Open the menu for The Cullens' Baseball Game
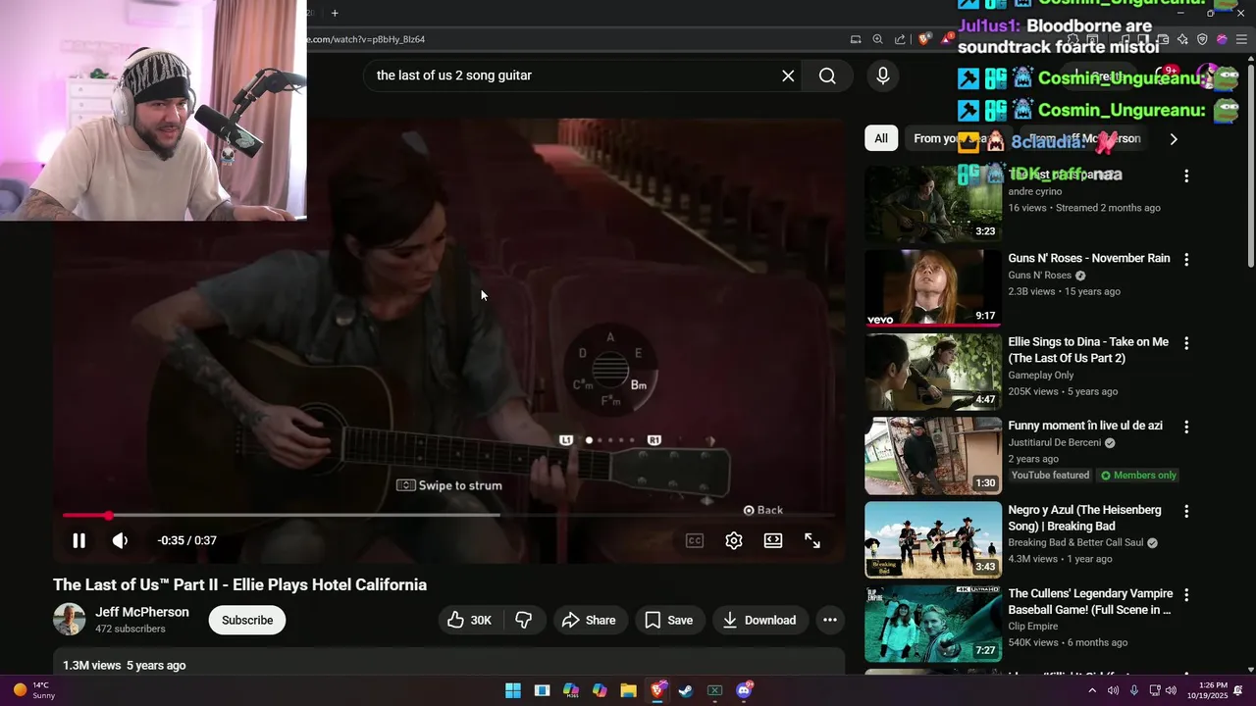 [x=1186, y=595]
